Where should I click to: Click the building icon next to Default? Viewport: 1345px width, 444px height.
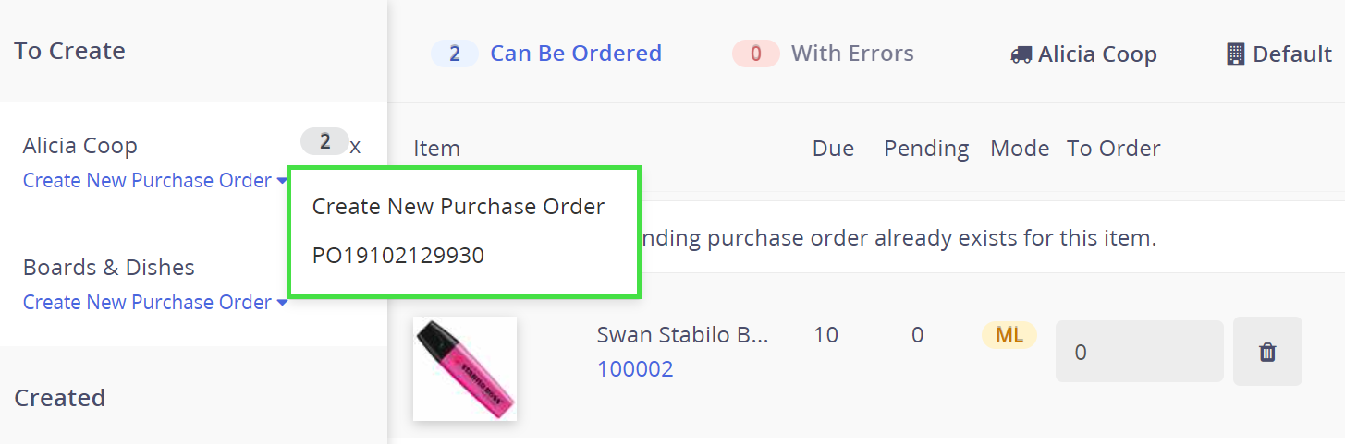pos(1235,55)
